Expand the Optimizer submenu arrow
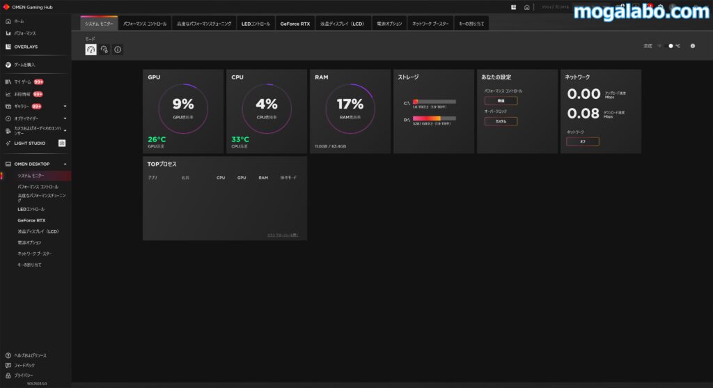Image resolution: width=713 pixels, height=388 pixels. pyautogui.click(x=65, y=118)
